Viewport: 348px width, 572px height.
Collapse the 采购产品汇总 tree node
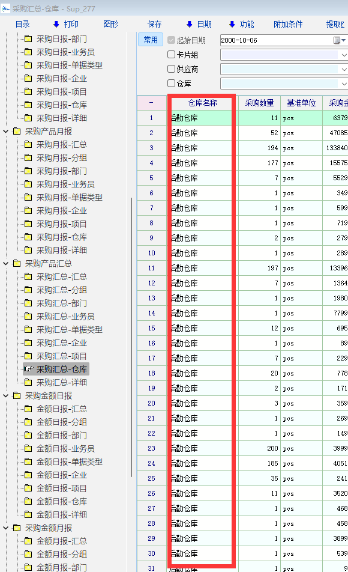click(5, 263)
